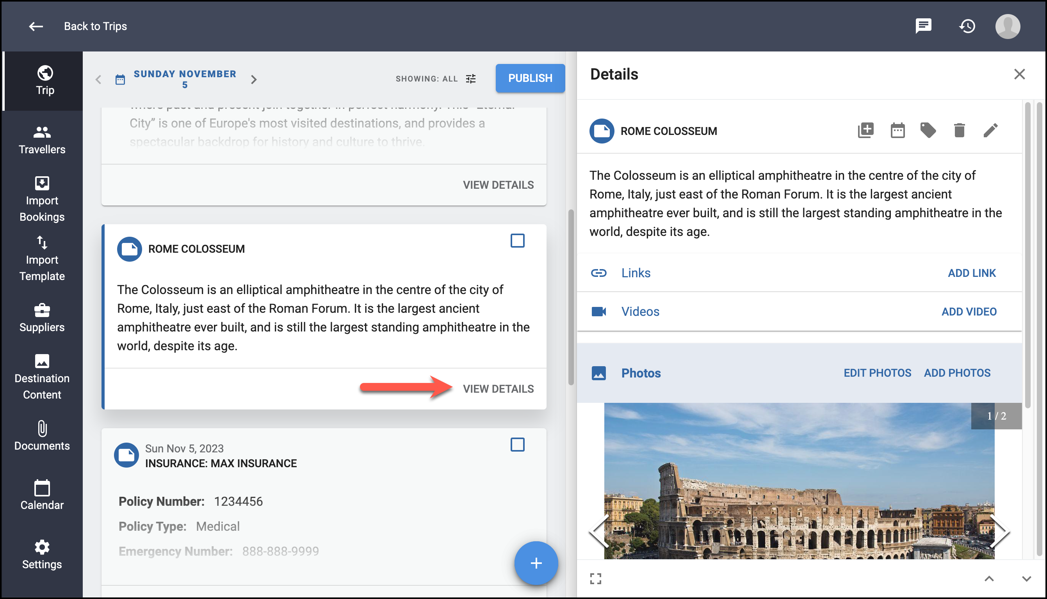Click the Photos image icon

click(x=598, y=373)
